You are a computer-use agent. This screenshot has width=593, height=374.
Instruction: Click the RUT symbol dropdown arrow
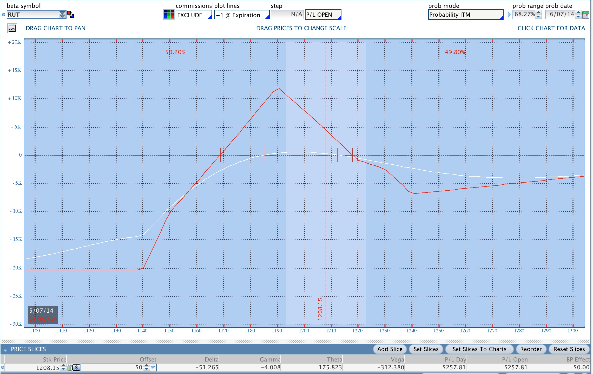coord(62,15)
